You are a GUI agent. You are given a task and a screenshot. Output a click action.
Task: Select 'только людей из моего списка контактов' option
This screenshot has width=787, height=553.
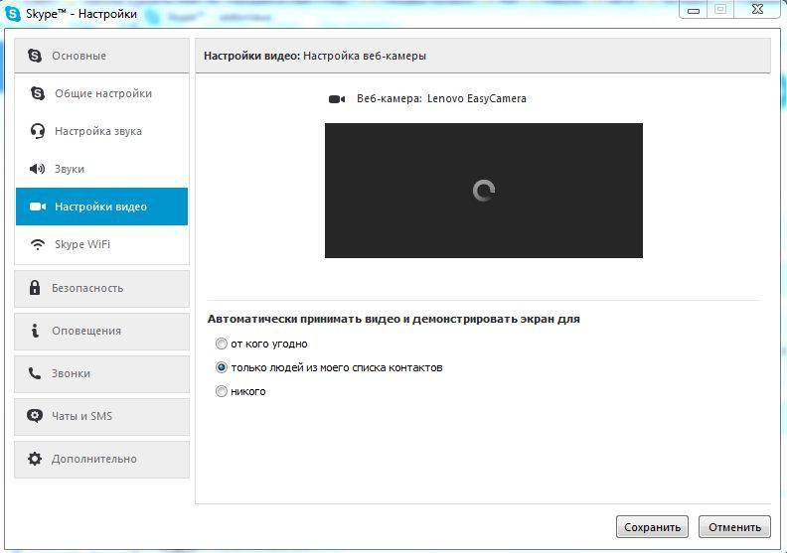pyautogui.click(x=222, y=367)
